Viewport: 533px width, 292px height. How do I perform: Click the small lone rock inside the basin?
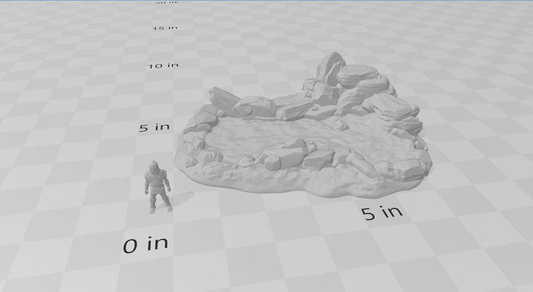340,124
